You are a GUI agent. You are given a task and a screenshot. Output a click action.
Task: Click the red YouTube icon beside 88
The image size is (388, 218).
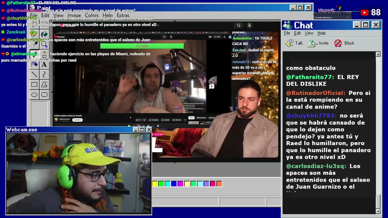364,13
